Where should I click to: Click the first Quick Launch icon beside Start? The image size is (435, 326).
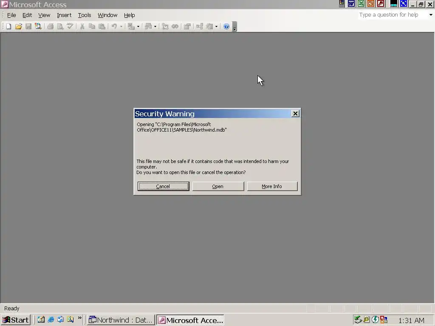tap(41, 320)
